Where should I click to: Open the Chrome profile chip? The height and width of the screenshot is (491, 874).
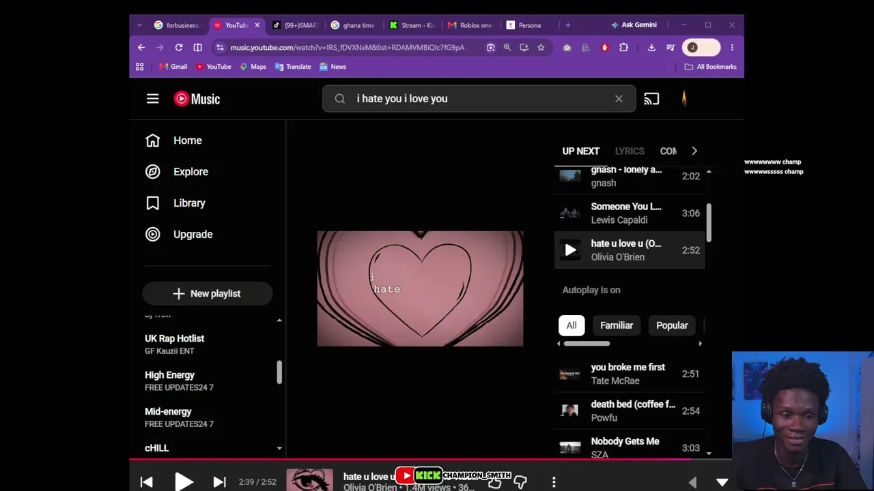(x=701, y=48)
